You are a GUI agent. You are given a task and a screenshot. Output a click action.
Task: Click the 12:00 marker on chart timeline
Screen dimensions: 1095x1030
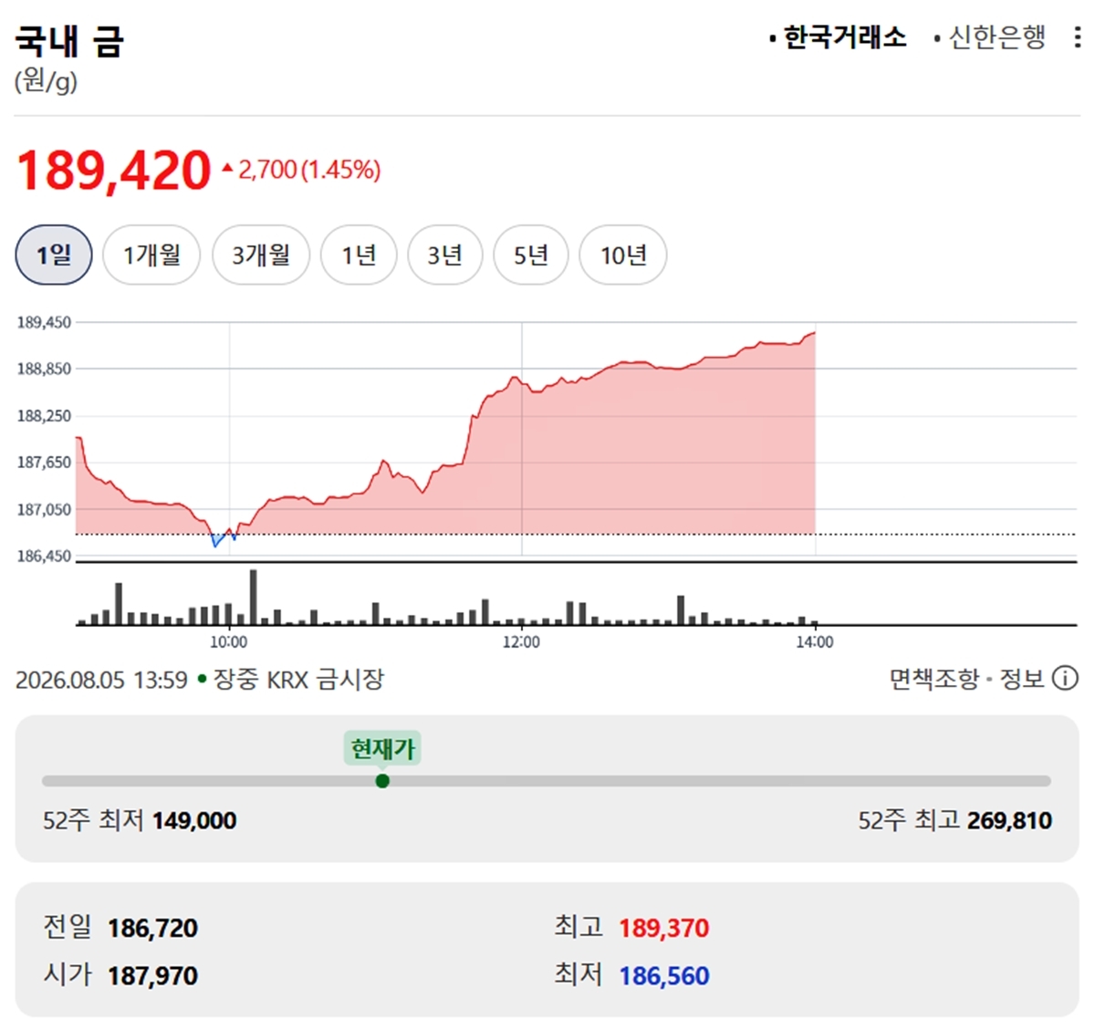pos(521,642)
